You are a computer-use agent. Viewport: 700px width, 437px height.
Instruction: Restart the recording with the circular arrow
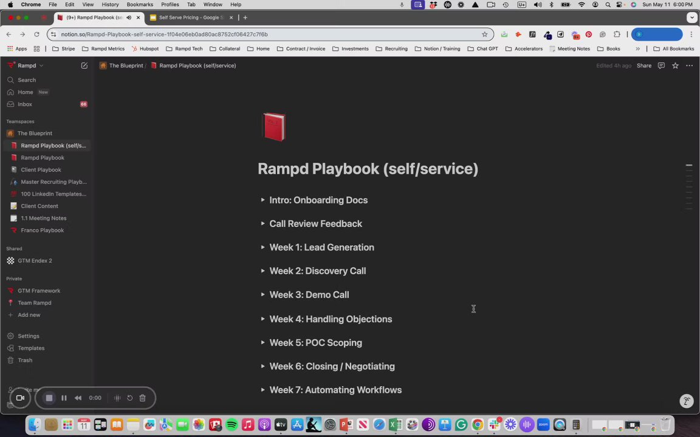click(130, 398)
